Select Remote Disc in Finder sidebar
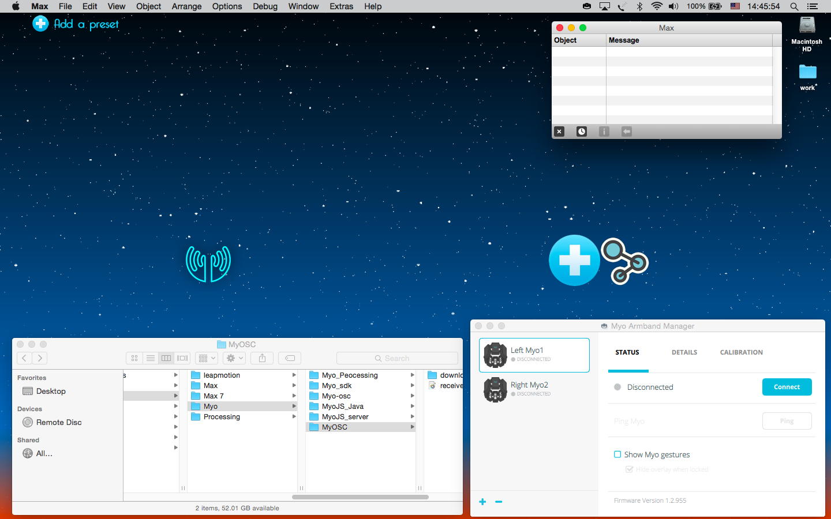 [x=59, y=422]
